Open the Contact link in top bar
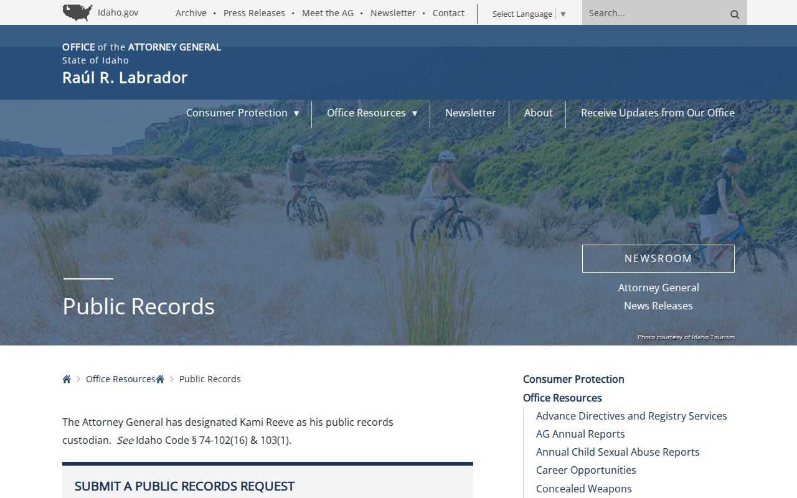Screen dimensions: 797x498 coord(448,12)
